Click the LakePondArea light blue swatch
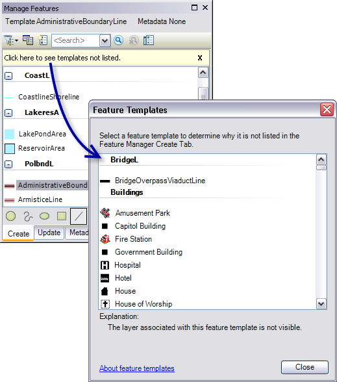Image resolution: width=337 pixels, height=382 pixels. (x=10, y=134)
